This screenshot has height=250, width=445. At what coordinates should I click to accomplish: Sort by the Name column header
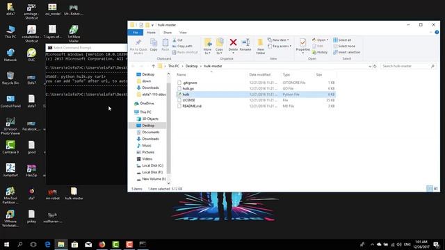coord(211,74)
